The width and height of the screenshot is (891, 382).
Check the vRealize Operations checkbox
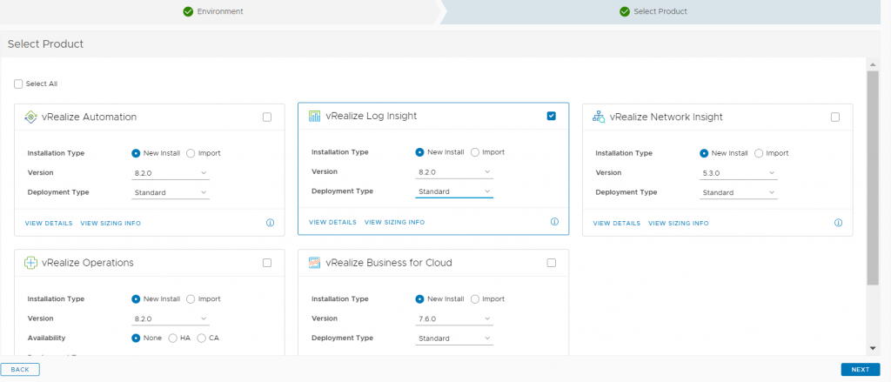pyautogui.click(x=267, y=263)
